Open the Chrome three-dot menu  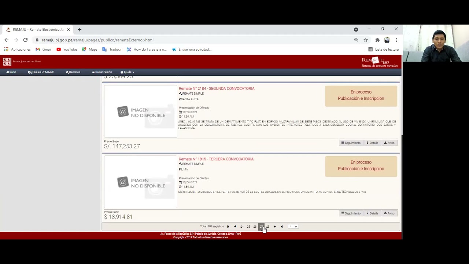pyautogui.click(x=396, y=40)
